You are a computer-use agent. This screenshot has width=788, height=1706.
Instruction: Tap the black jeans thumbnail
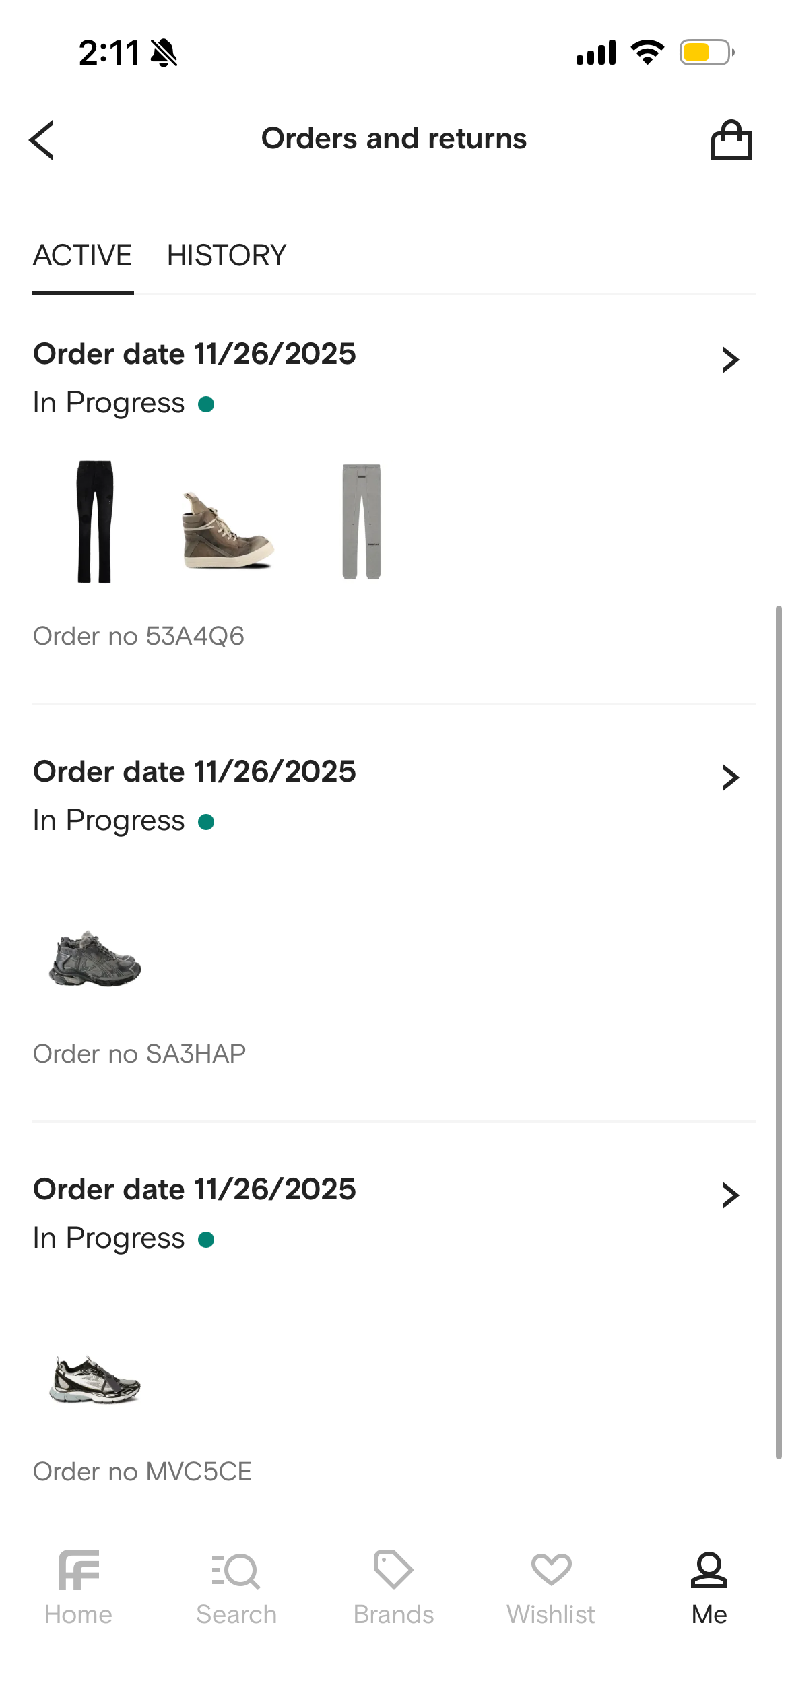tap(94, 522)
